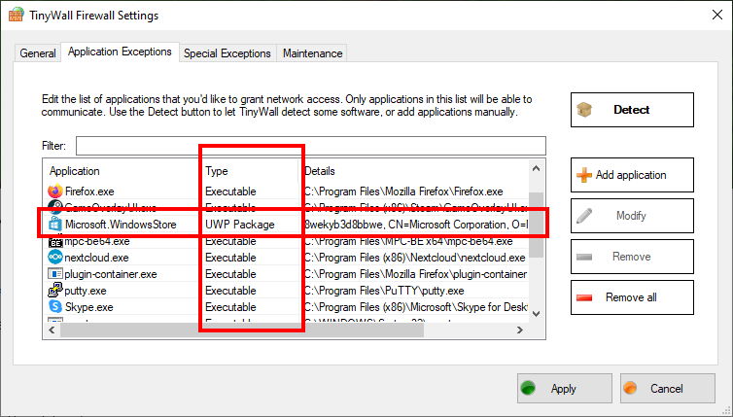
Task: Click the Firefox.exe application icon
Action: pos(55,191)
